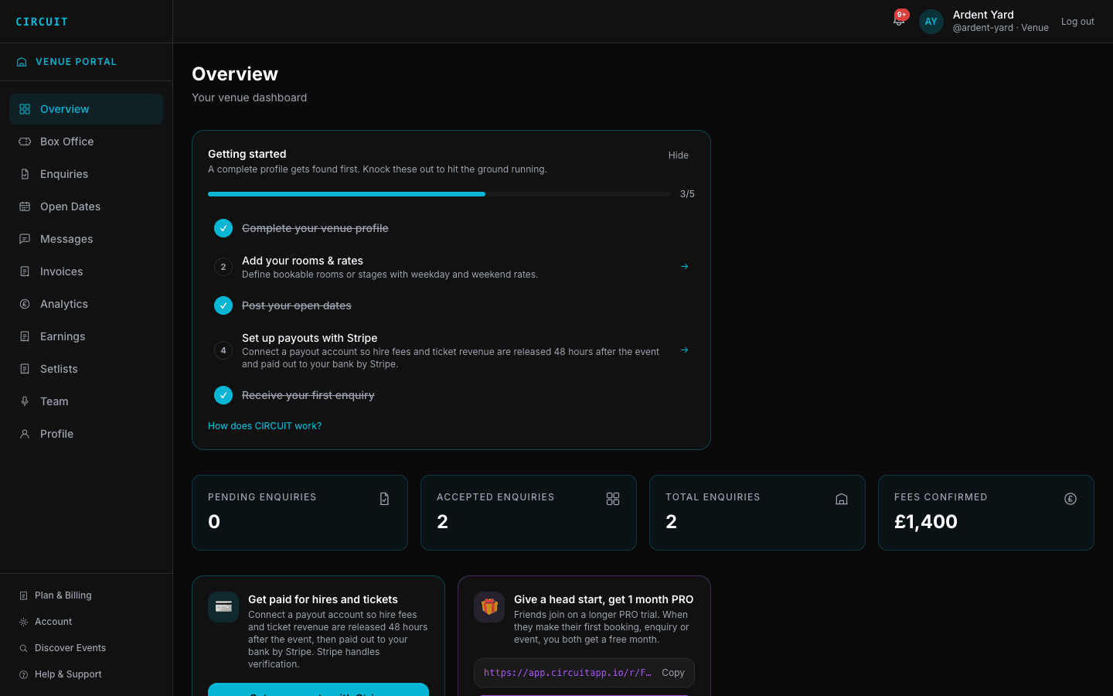Click the Box Office ticket icon
Screen dimensions: 1113x696
point(25,142)
